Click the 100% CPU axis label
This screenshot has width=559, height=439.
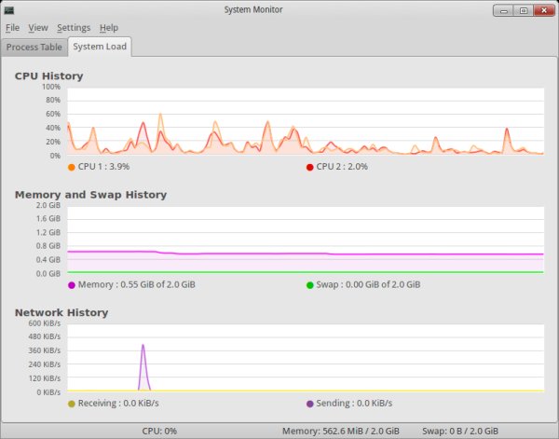point(51,87)
